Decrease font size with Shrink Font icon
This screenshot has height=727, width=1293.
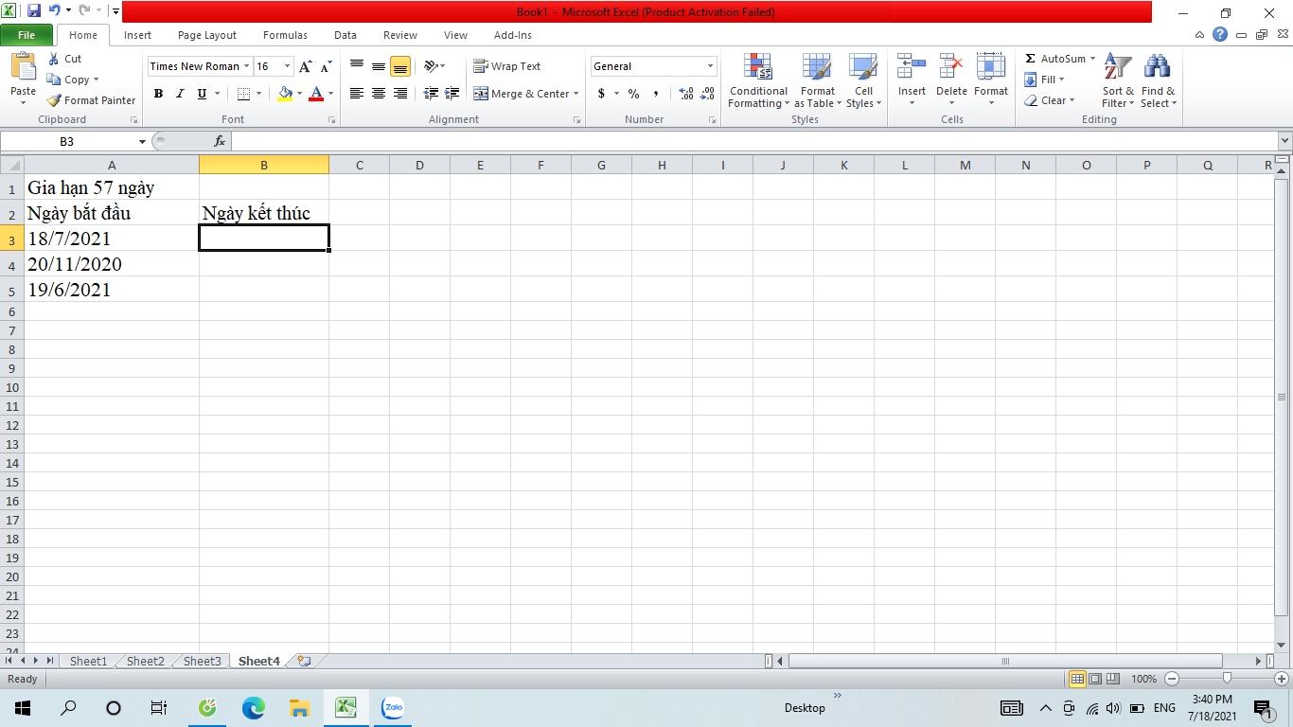326,66
